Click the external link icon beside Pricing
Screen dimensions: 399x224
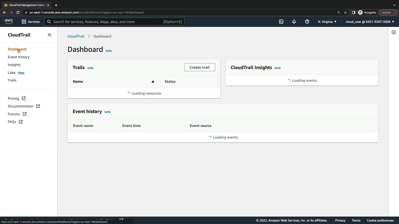[24, 98]
